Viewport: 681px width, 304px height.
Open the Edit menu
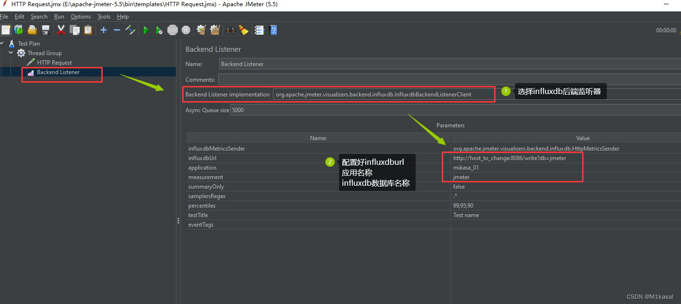coord(19,17)
